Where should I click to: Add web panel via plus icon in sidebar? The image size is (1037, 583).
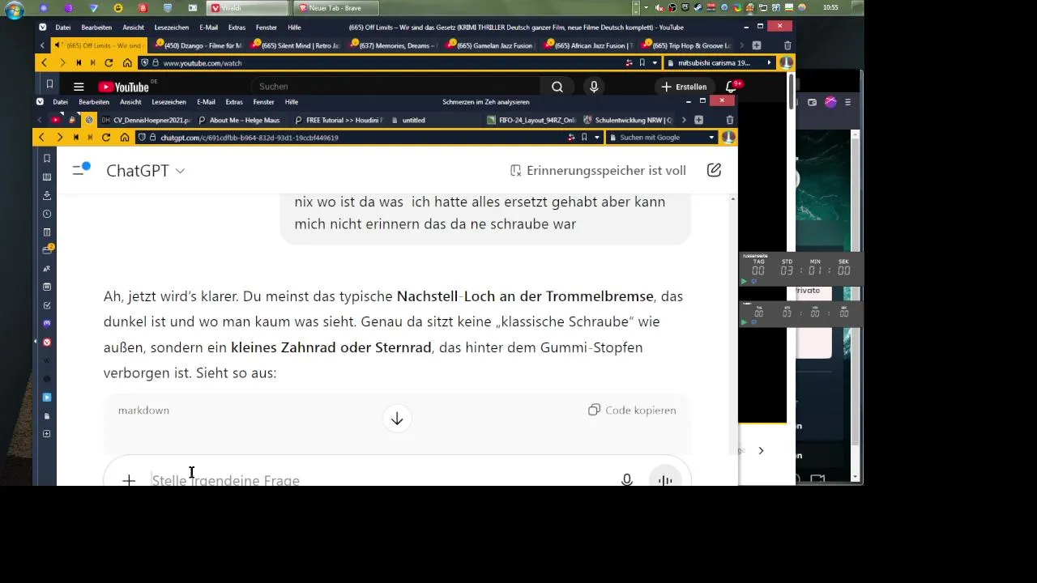point(46,434)
